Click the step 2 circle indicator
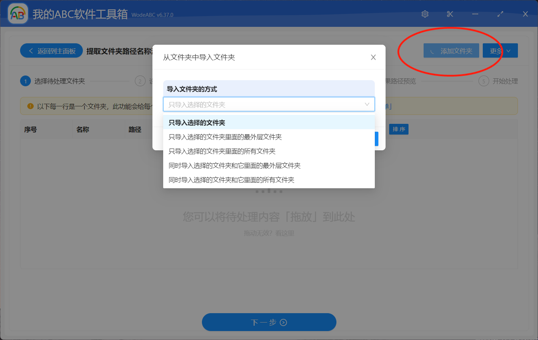 pos(140,81)
